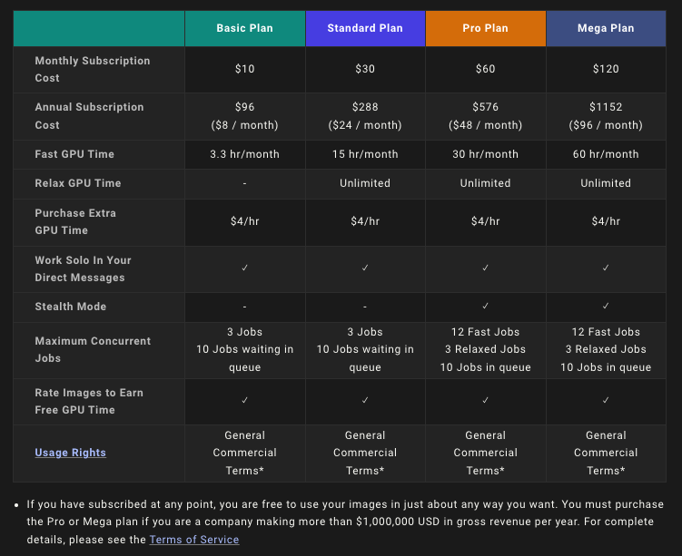682x556 pixels.
Task: Click the Stealth Mode checkmark under Pro Plan
Action: (486, 307)
